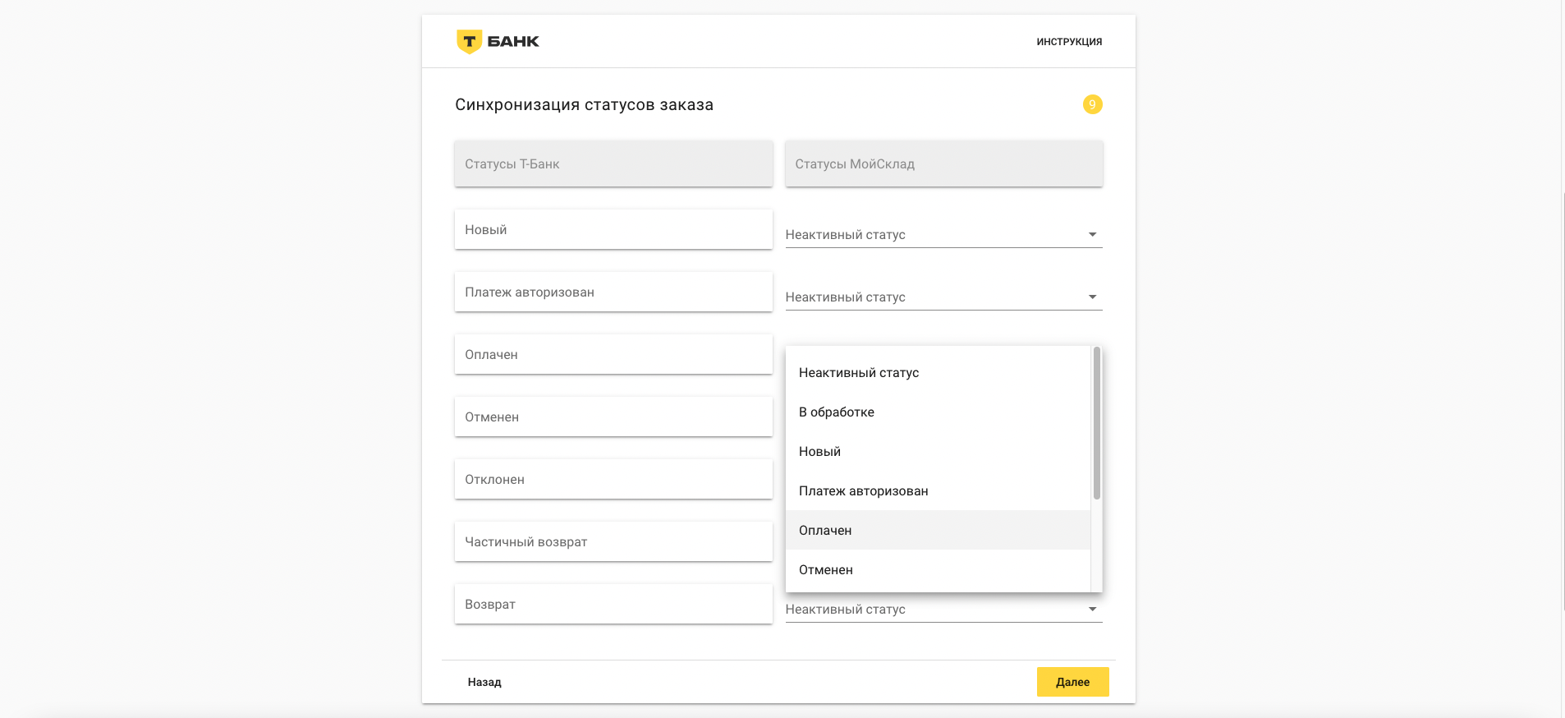Click the Оплачен T-Bank status field

(613, 355)
